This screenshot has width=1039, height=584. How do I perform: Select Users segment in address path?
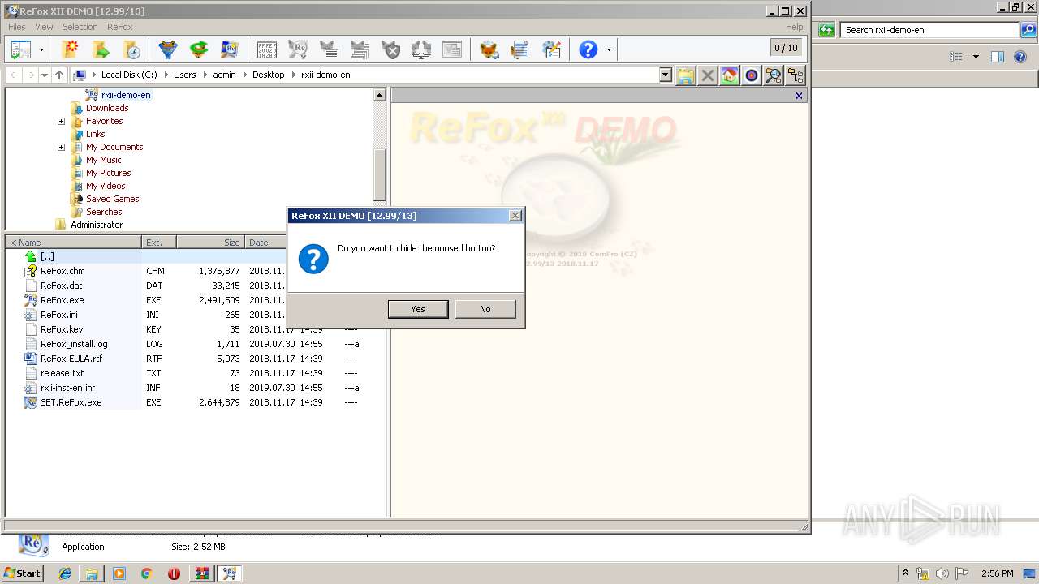click(x=185, y=75)
